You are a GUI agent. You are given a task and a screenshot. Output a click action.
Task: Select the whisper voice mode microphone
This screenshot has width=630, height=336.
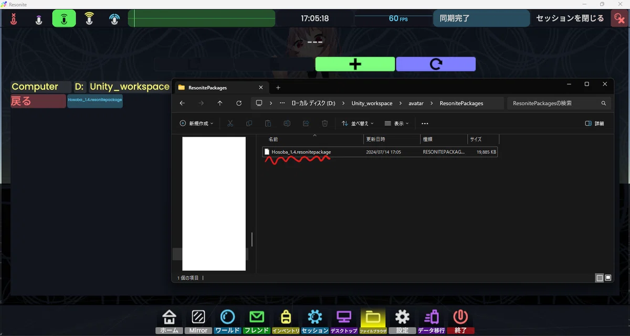pyautogui.click(x=38, y=19)
